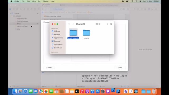This screenshot has height=95, width=169.
Task: Go forward in the Finder window toolbar
Action: 73,24
